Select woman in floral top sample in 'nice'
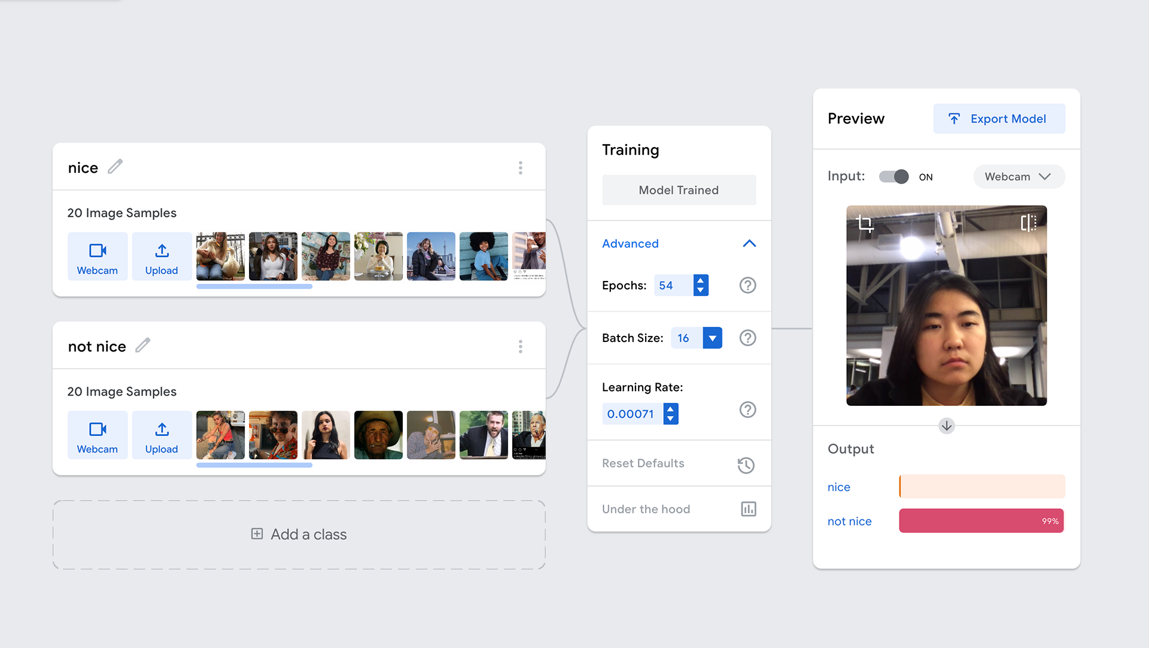1149x648 pixels. (x=326, y=256)
